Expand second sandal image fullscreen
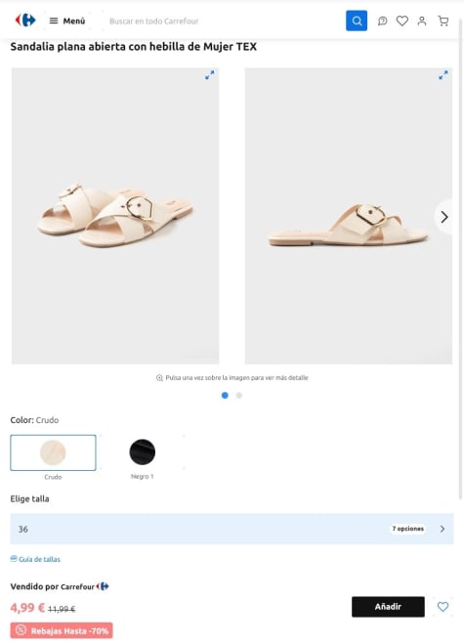The image size is (464, 643). point(443,75)
